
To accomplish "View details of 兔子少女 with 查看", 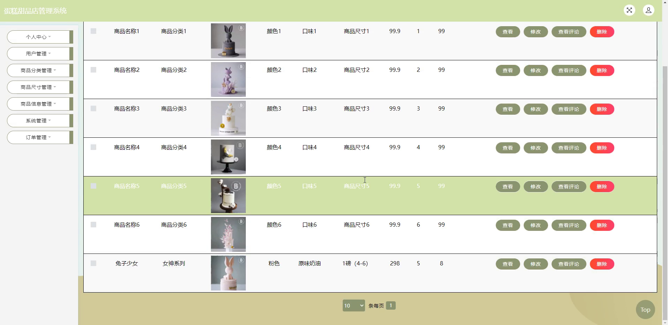I will coord(508,264).
